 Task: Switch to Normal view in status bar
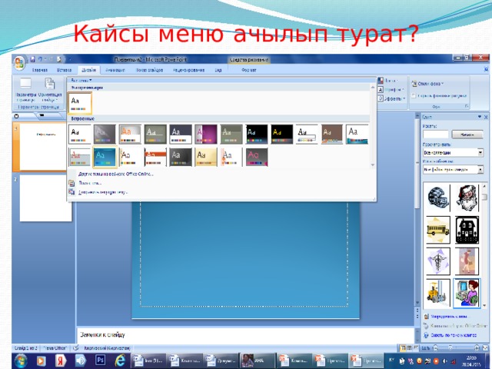(x=403, y=347)
